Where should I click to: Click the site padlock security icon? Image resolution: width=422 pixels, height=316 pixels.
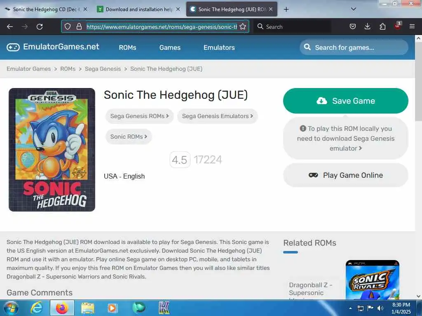pos(79,27)
